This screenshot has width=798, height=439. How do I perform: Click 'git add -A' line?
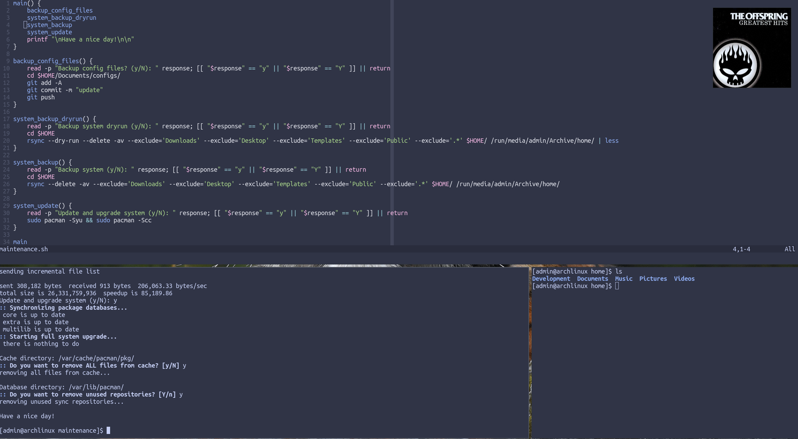tap(44, 83)
